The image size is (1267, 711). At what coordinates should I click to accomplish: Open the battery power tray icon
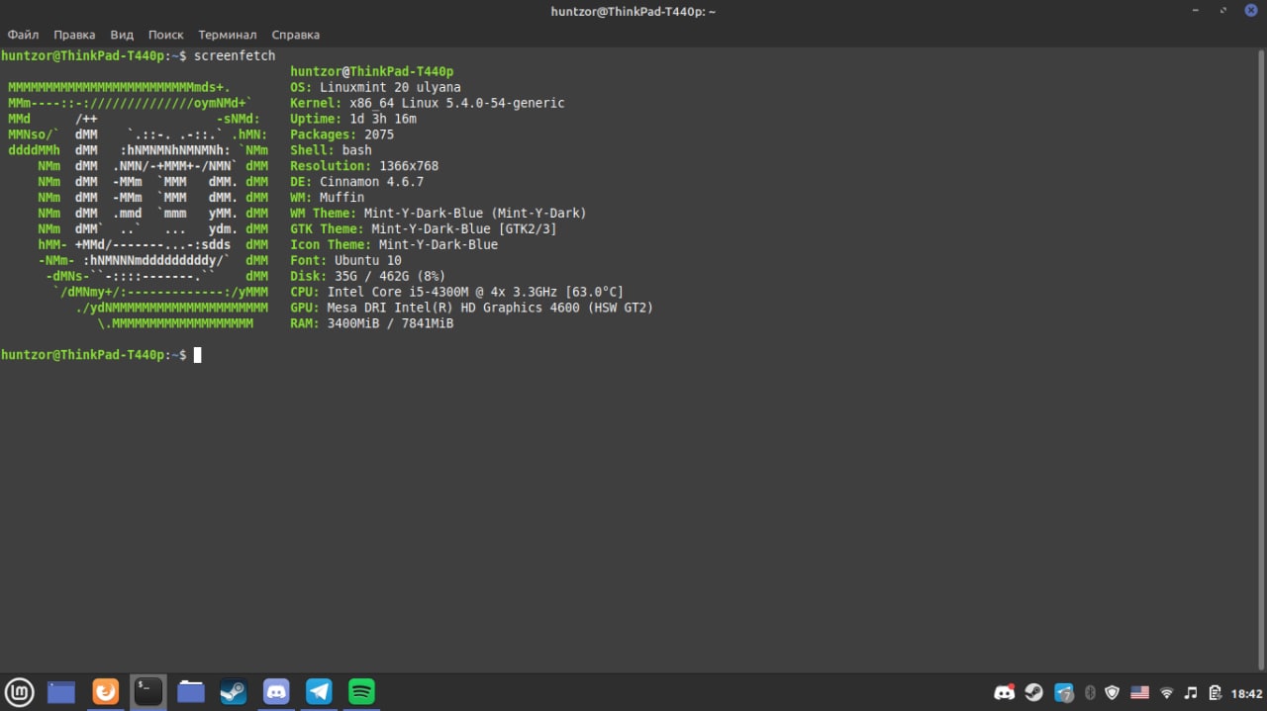point(1215,692)
